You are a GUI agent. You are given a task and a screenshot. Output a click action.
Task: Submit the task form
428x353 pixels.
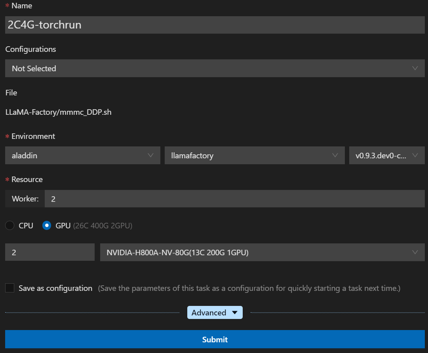point(215,340)
